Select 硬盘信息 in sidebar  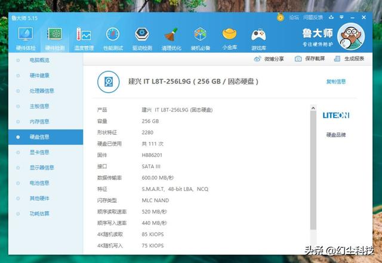coord(45,137)
